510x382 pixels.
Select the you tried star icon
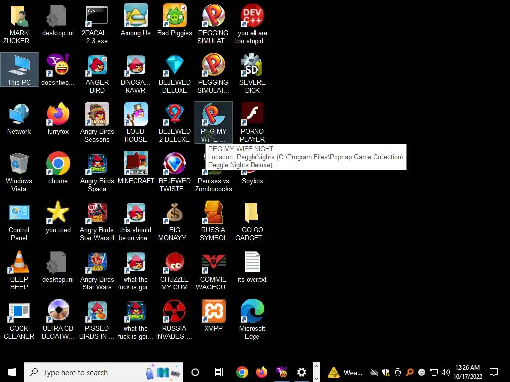[58, 217]
